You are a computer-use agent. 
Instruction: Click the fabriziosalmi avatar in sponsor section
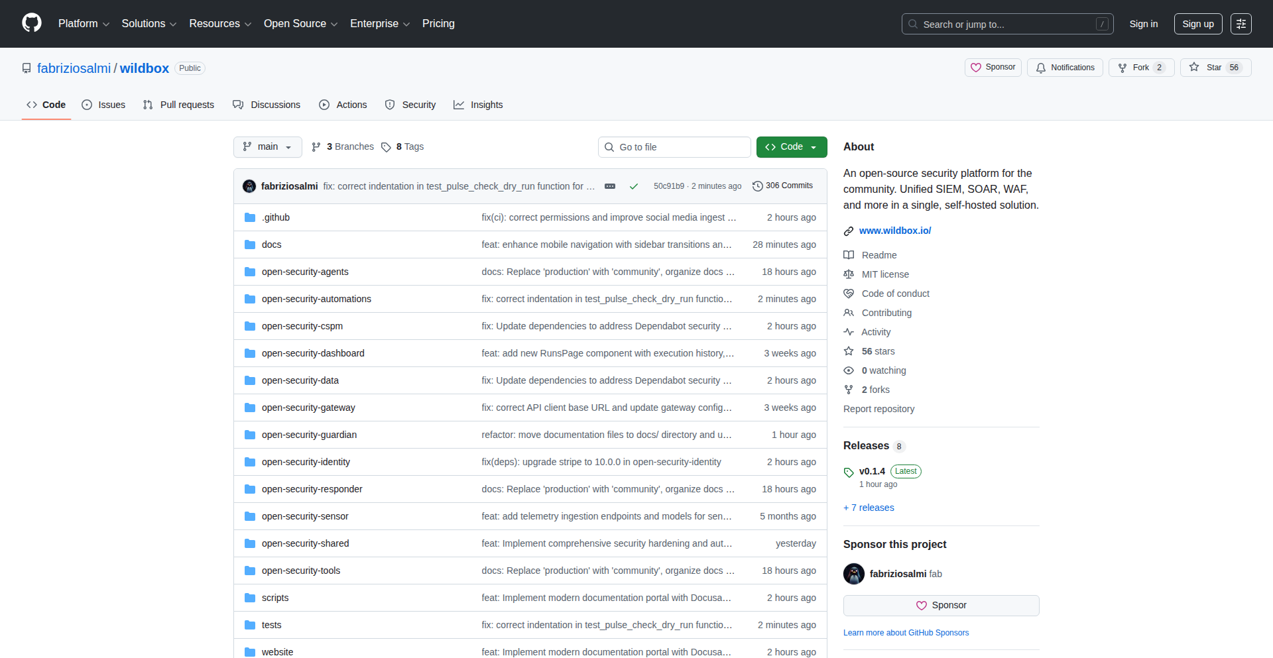click(x=854, y=574)
